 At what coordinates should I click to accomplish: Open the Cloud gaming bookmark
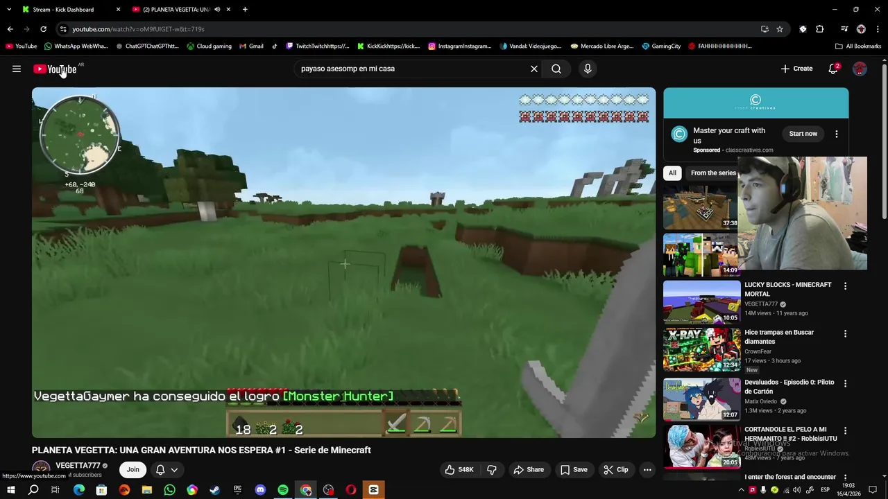click(x=209, y=46)
